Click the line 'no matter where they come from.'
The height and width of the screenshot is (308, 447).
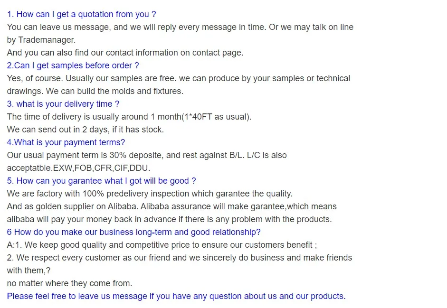click(x=69, y=283)
